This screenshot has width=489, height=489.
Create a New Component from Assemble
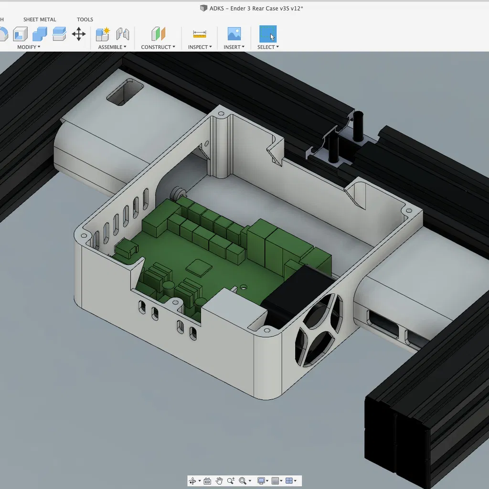(103, 34)
